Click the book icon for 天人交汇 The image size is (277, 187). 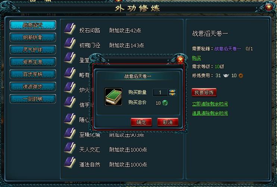pos(70,148)
